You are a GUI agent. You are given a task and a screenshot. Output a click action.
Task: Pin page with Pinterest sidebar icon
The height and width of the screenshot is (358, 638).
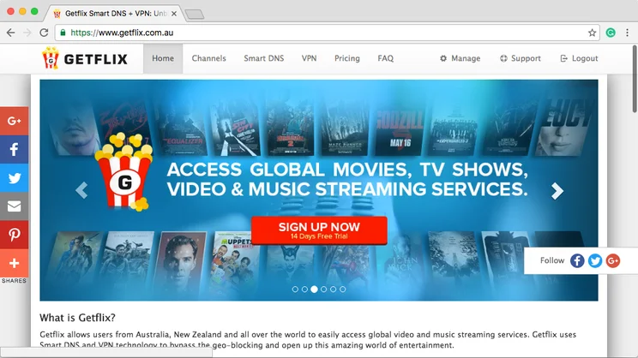coord(14,235)
